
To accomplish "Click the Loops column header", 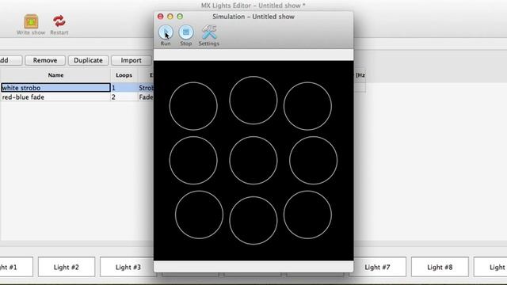I will click(x=124, y=75).
